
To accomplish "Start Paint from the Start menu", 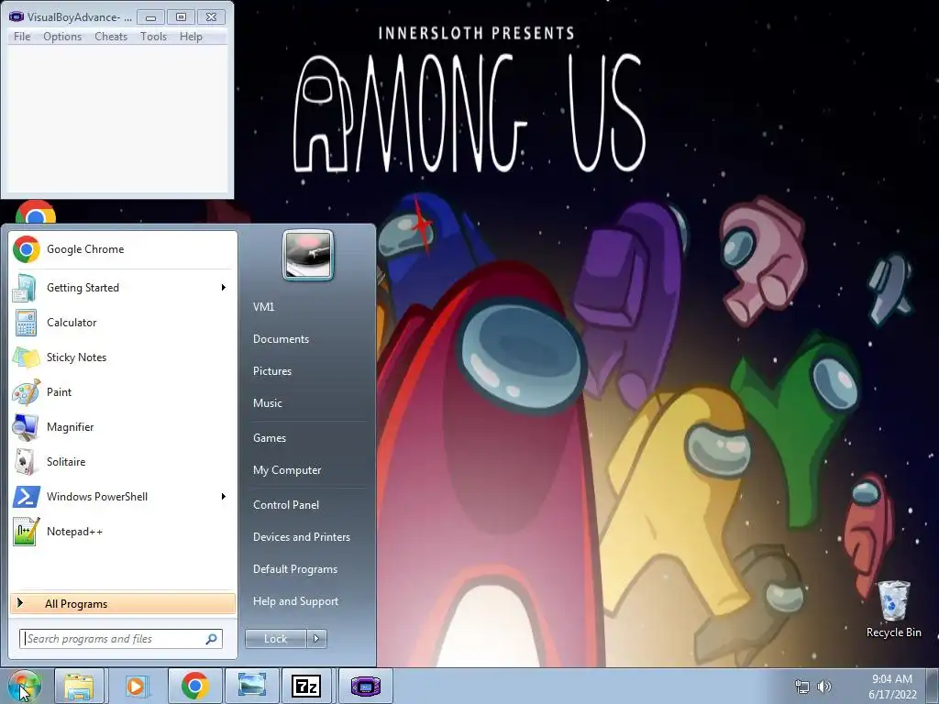I will (123, 392).
